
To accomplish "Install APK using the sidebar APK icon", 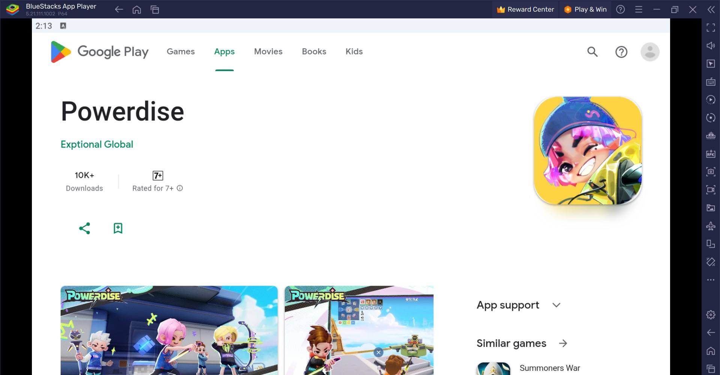I will [x=711, y=154].
